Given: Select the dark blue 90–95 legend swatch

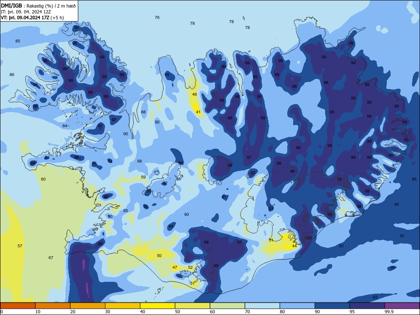Looking at the screenshot, I should pos(332,306).
